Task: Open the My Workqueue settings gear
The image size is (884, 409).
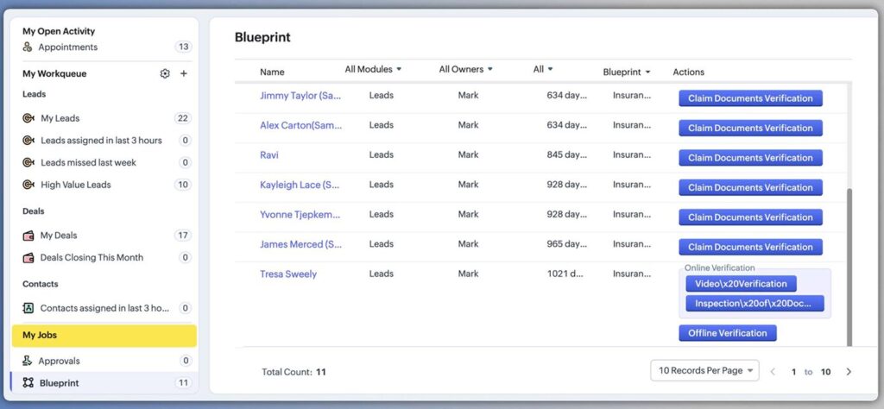Action: (x=165, y=74)
